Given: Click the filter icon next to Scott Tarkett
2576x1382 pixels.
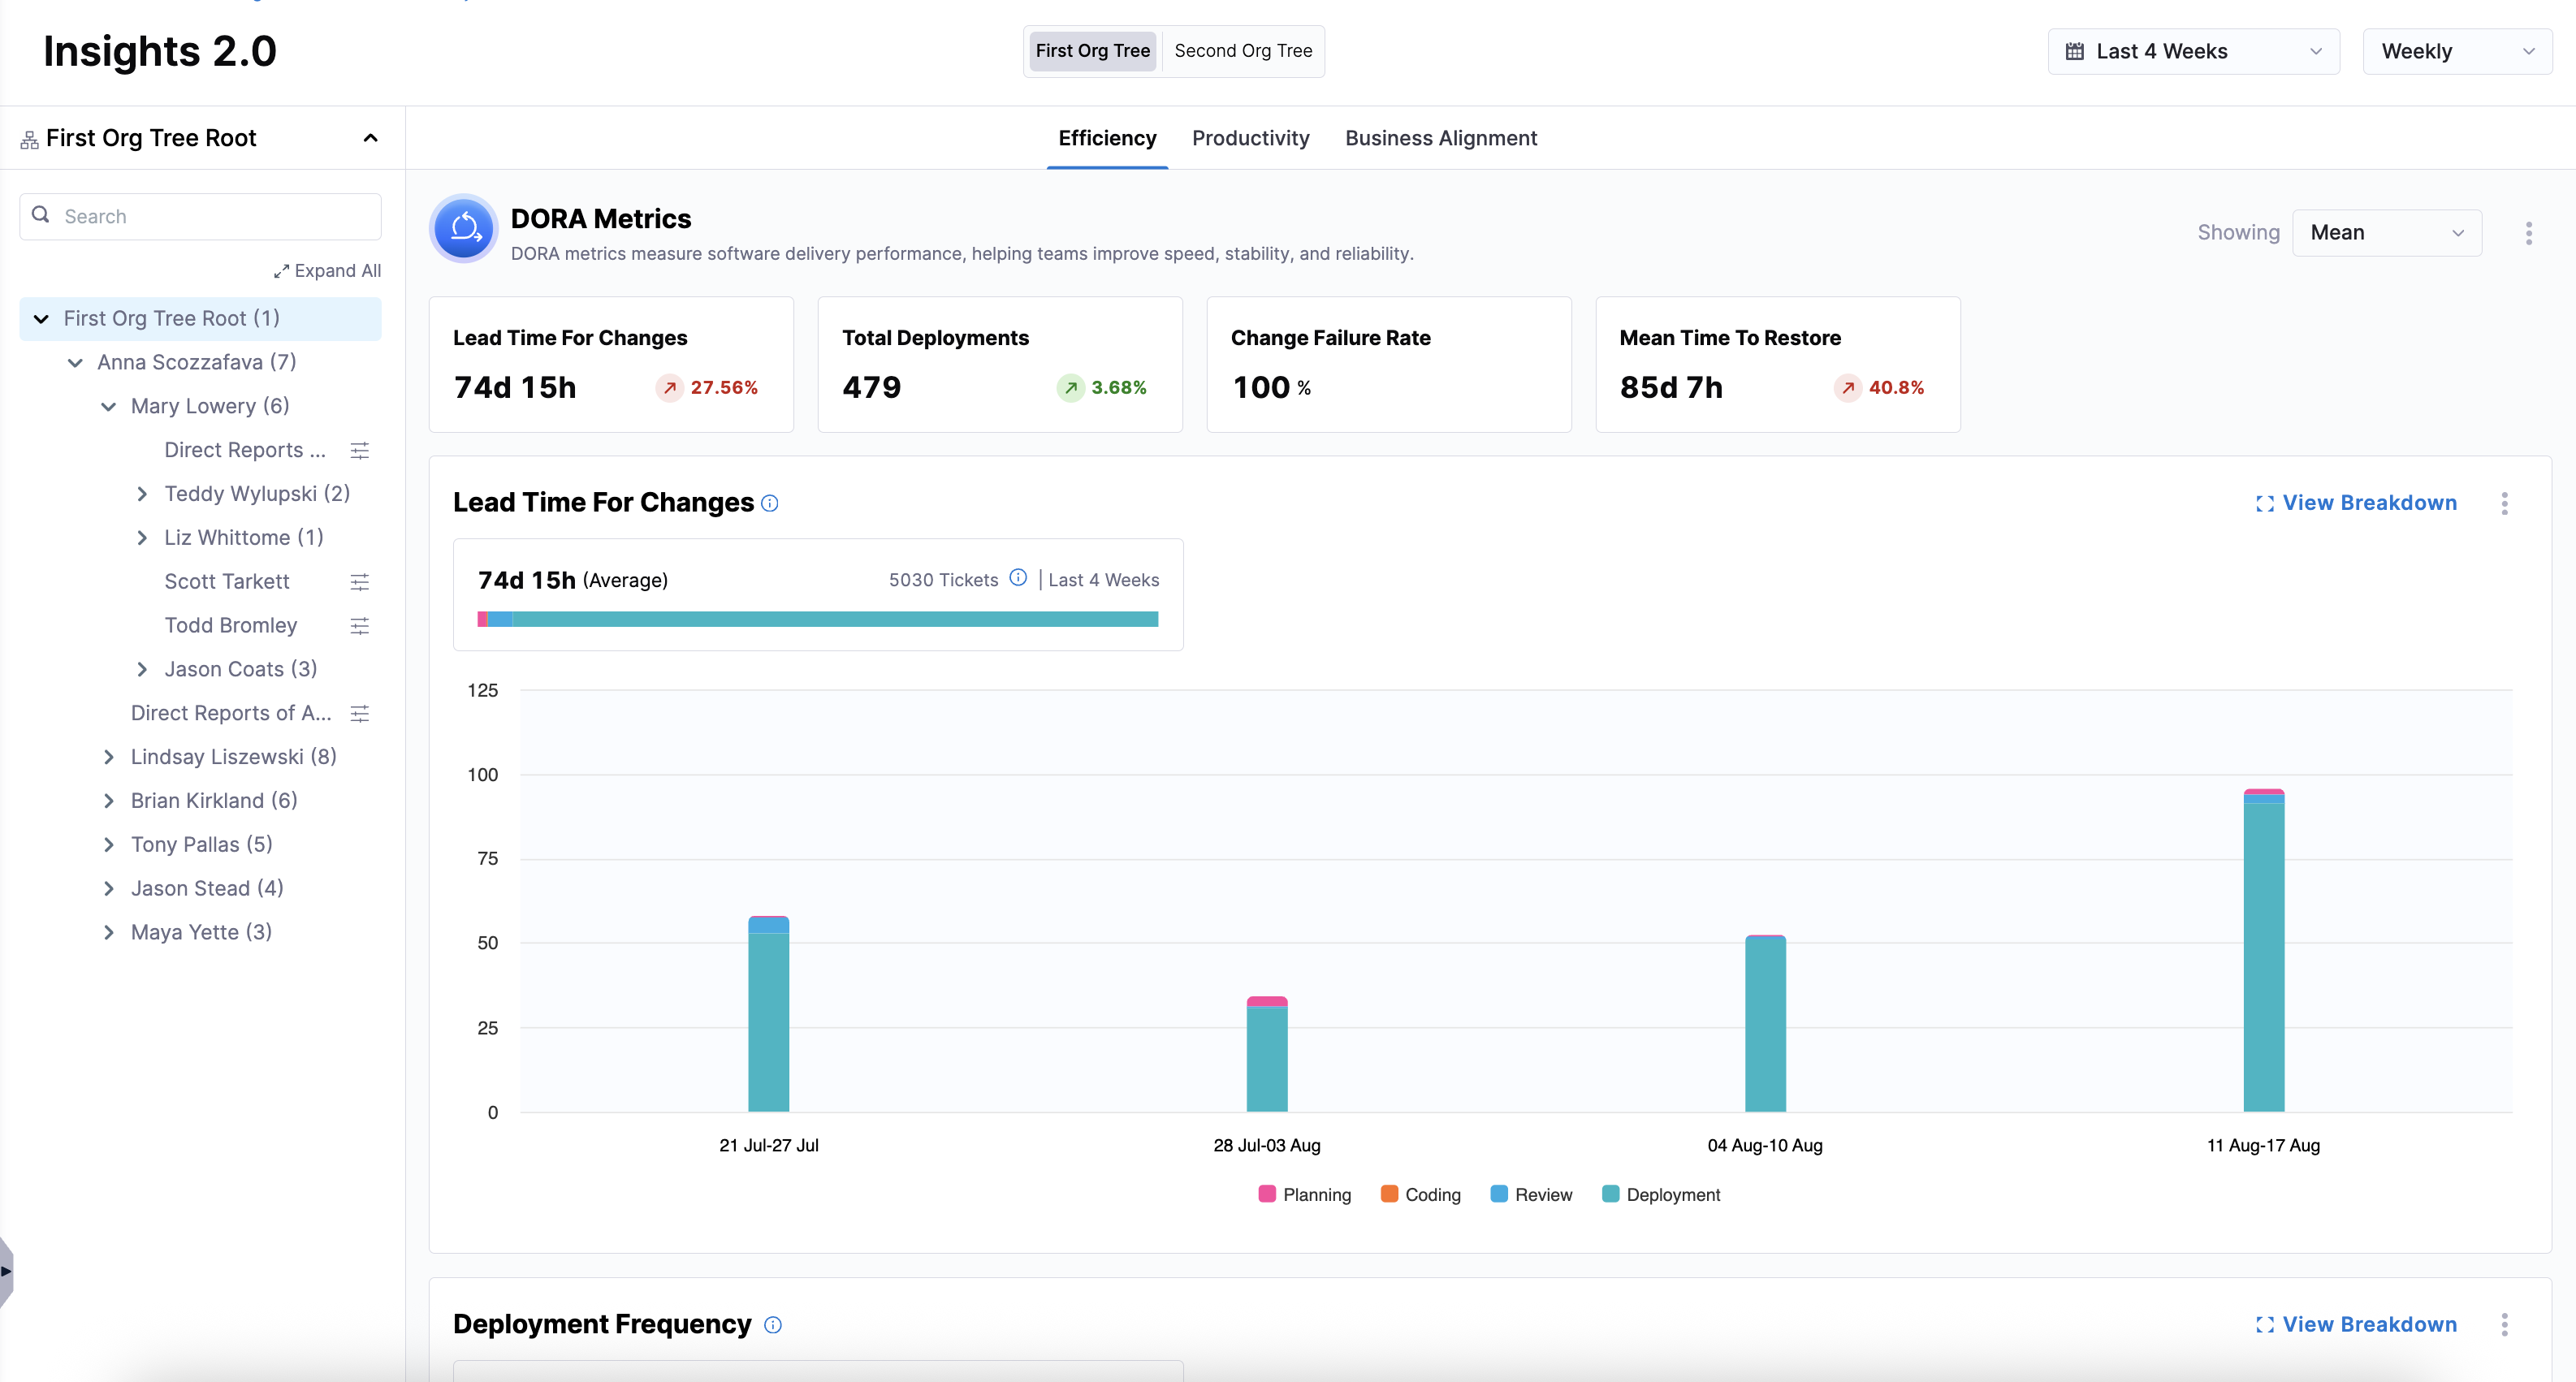Looking at the screenshot, I should tap(360, 582).
